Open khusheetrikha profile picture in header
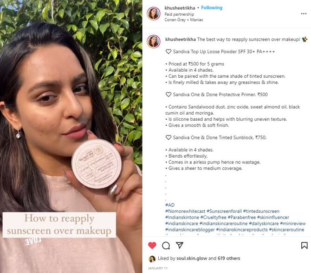The image size is (311, 273). tap(154, 13)
